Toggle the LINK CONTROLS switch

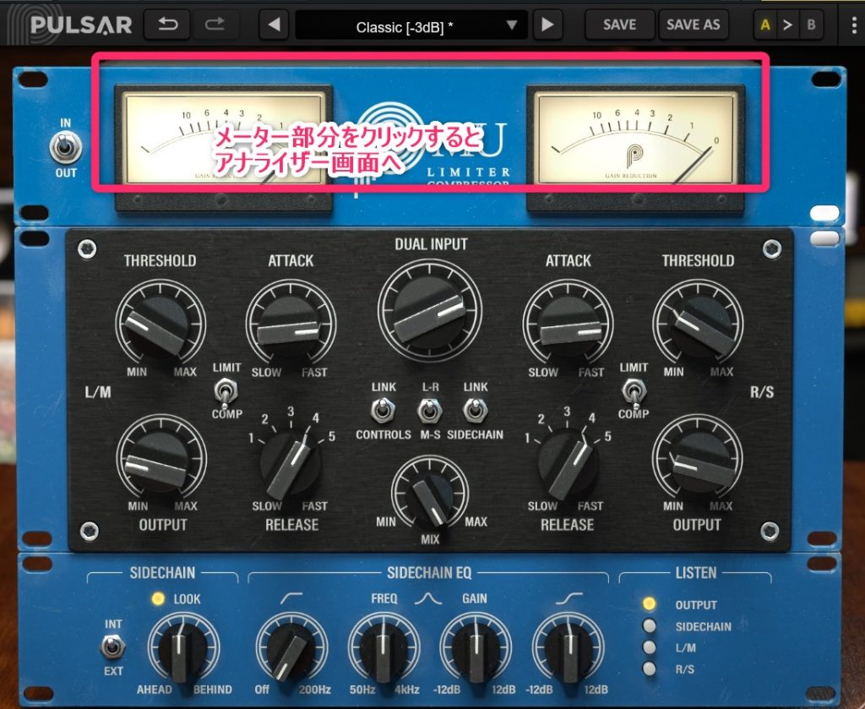pos(383,411)
